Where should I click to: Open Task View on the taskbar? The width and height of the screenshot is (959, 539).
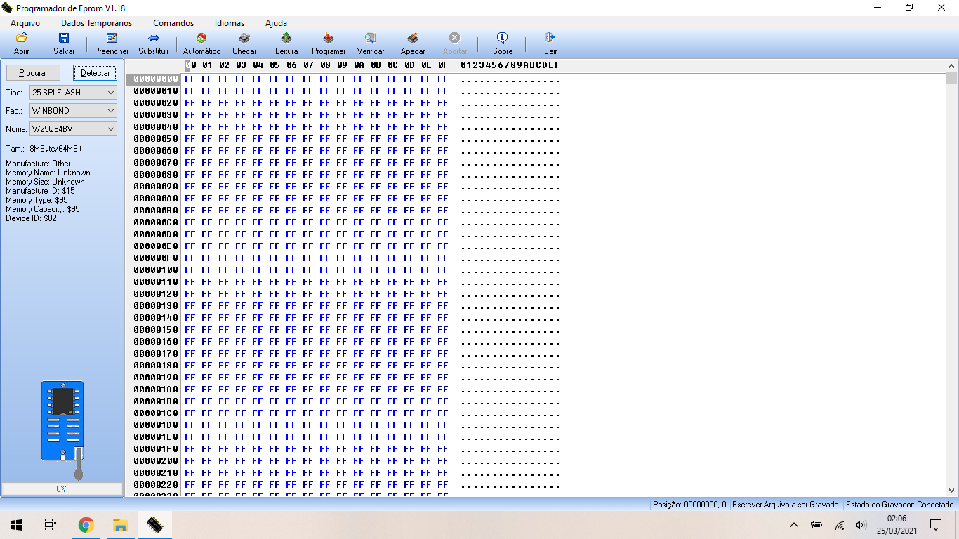51,525
